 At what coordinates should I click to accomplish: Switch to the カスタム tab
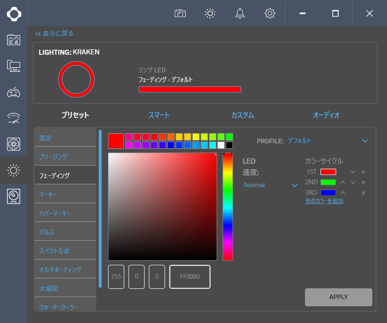[242, 115]
